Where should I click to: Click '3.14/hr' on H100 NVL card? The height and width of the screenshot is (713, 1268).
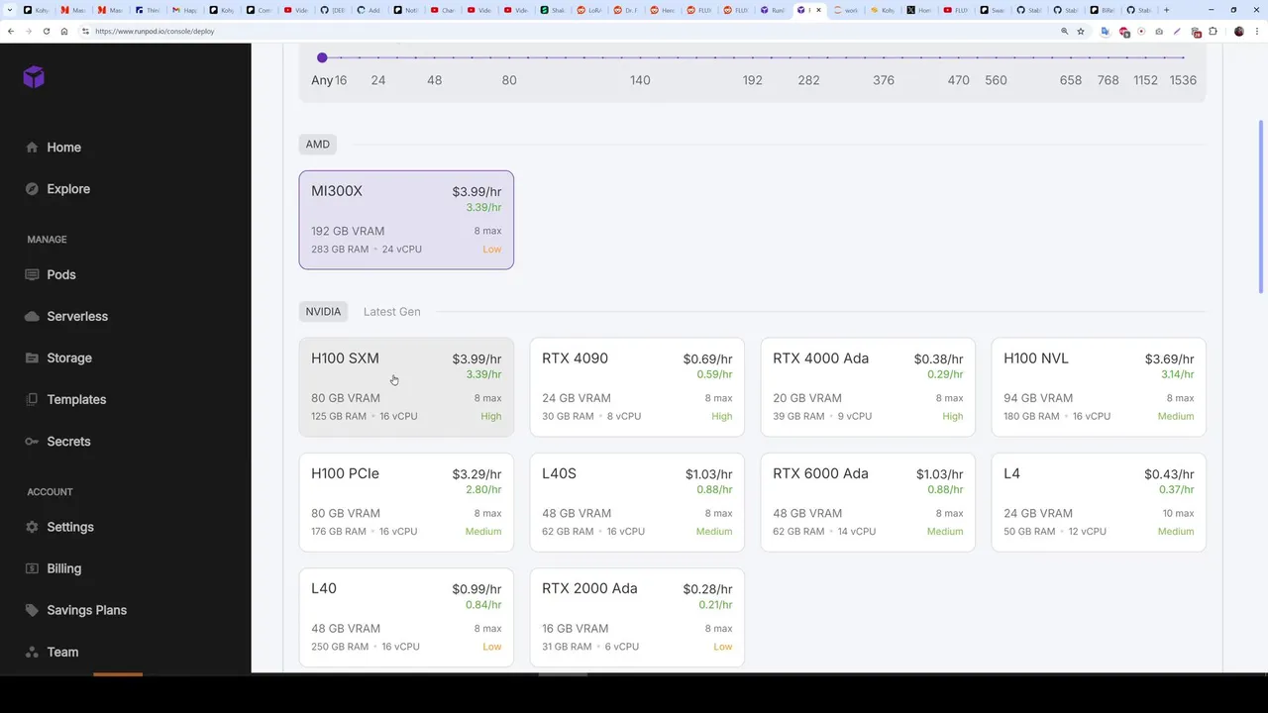(1177, 374)
